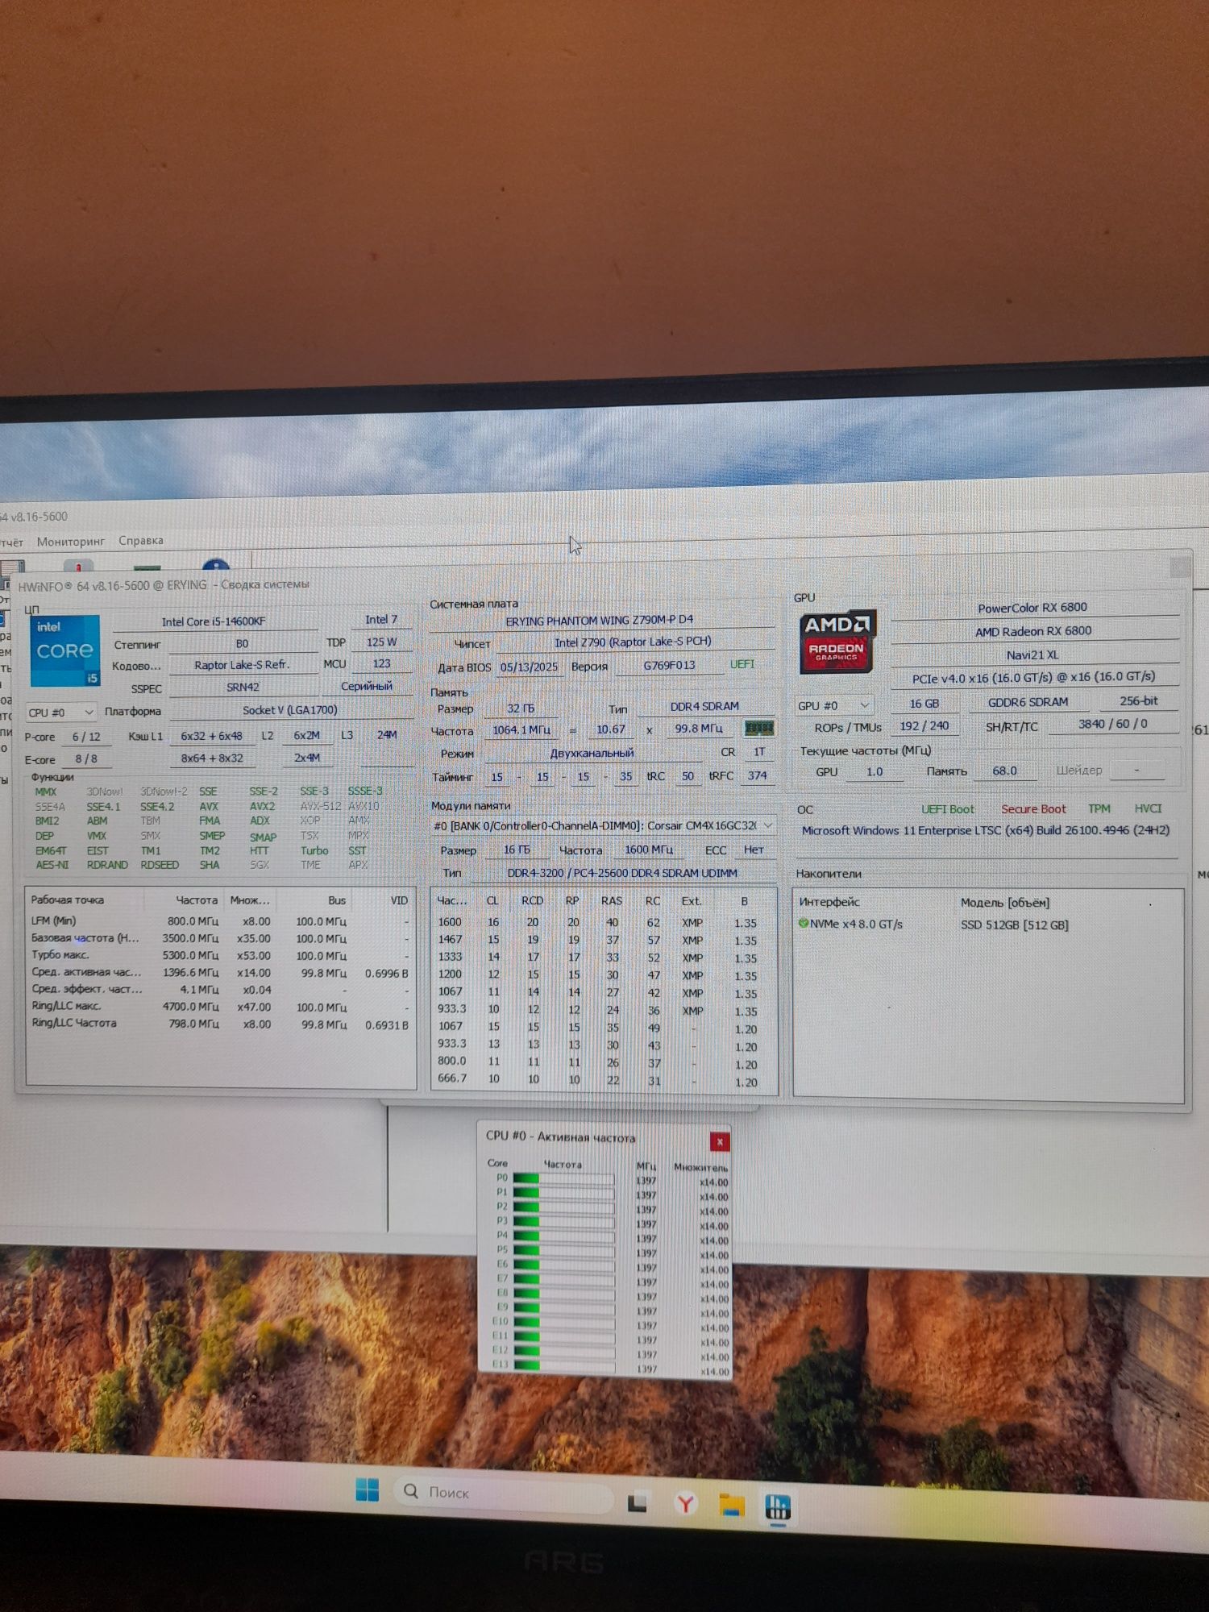Click the BIOS date 05/13/2025
Image resolution: width=1209 pixels, height=1612 pixels.
coord(529,667)
